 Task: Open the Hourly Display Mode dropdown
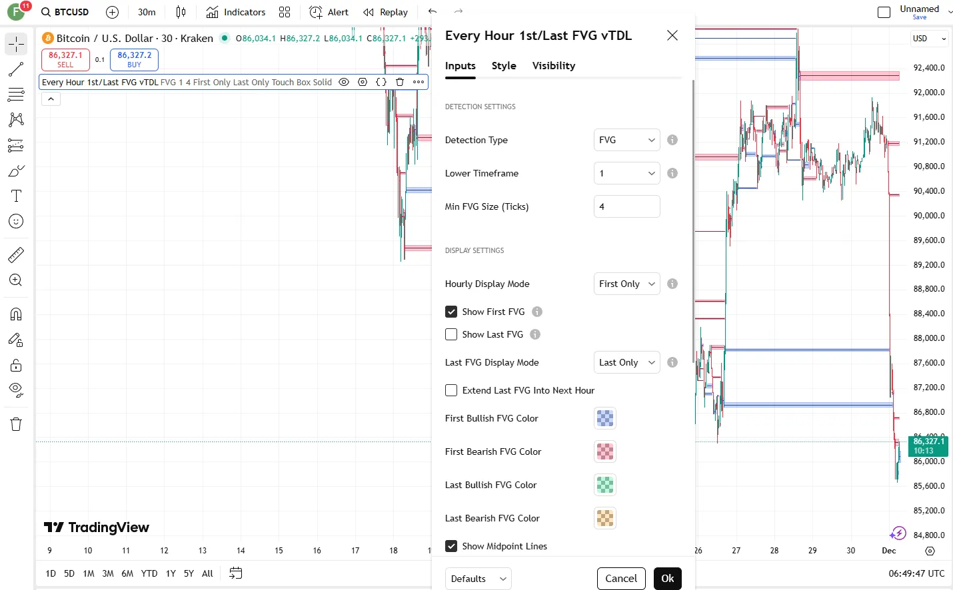pos(627,284)
